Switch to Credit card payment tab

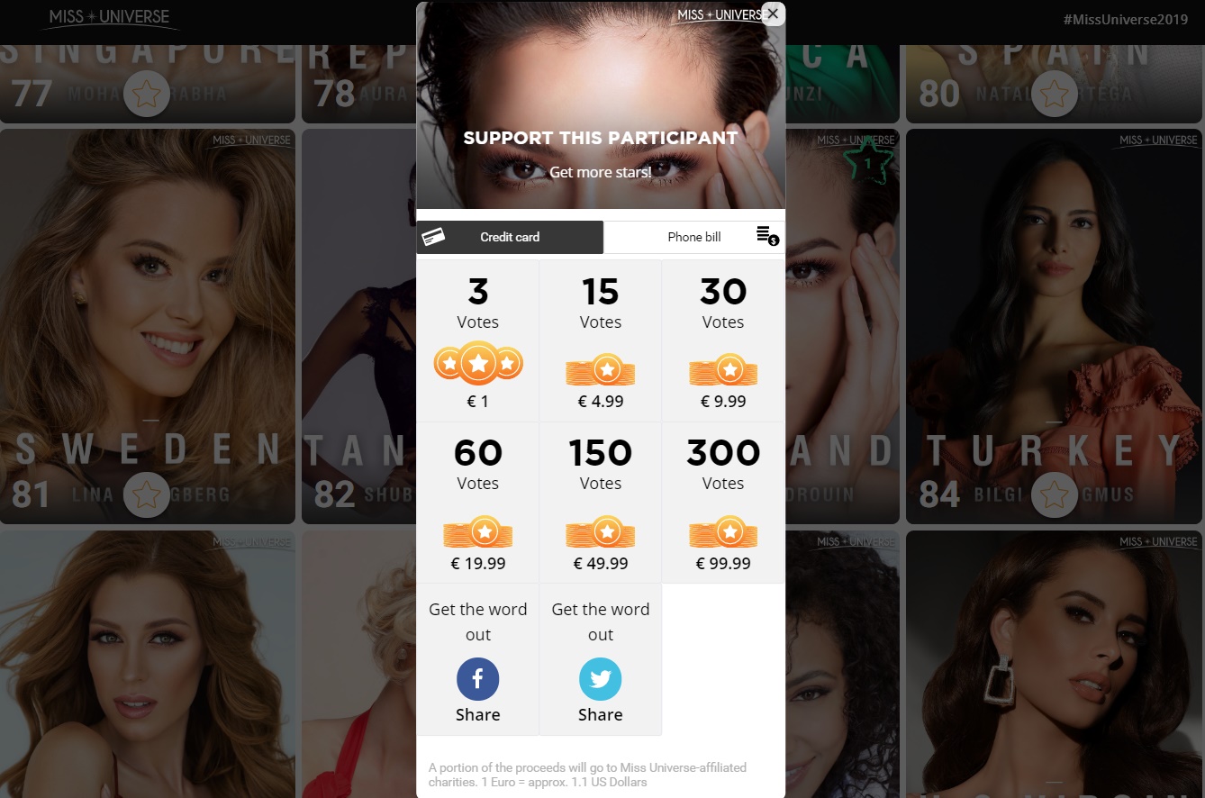(x=510, y=237)
